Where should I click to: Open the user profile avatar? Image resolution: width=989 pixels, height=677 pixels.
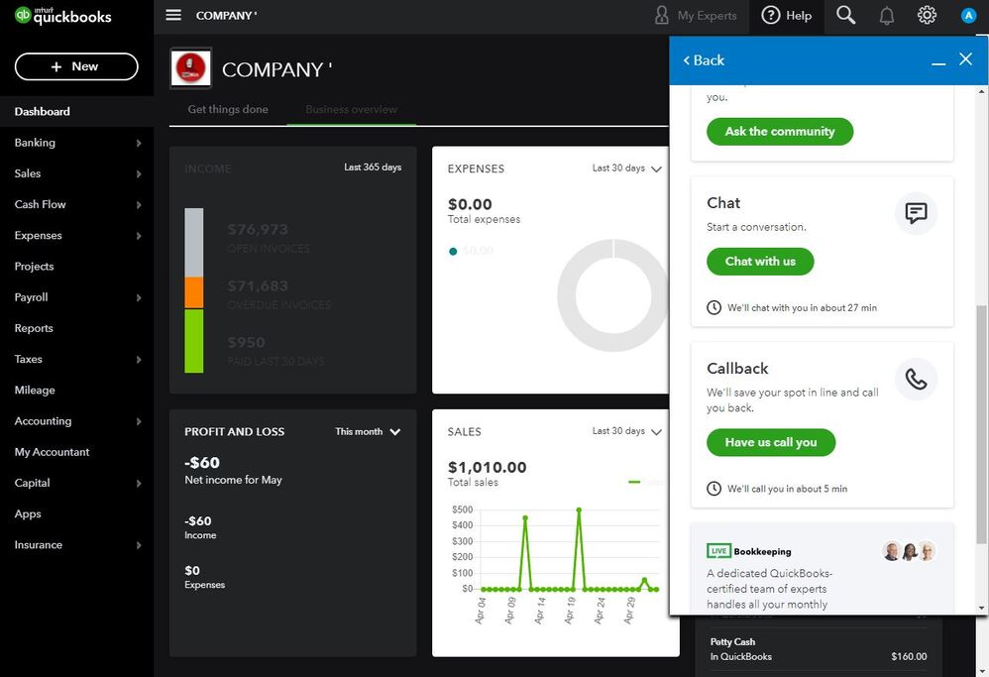click(x=968, y=15)
